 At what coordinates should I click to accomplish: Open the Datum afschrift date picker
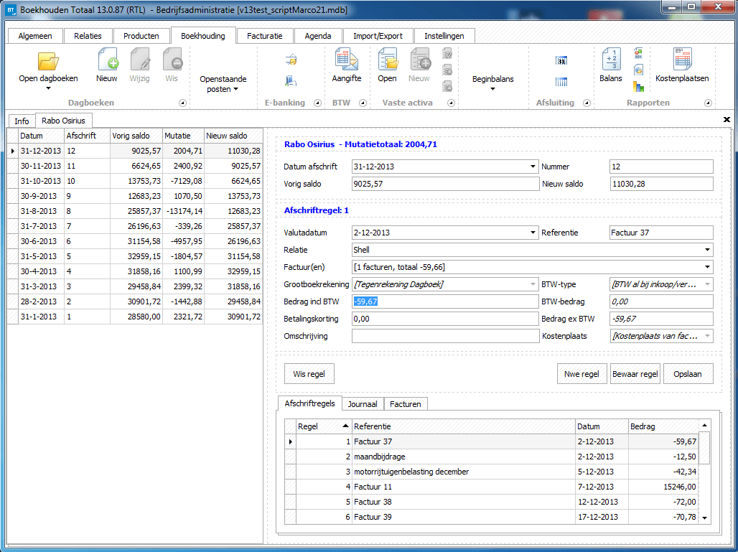point(533,167)
